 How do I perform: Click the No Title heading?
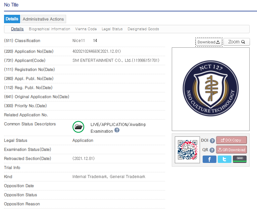coord(11,5)
